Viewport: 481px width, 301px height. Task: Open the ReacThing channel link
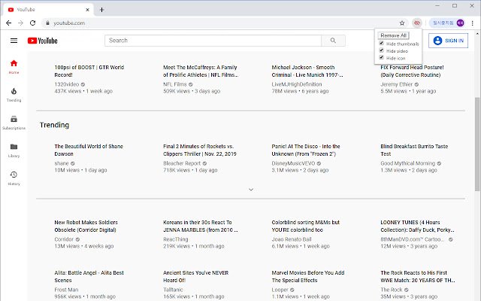(175, 239)
